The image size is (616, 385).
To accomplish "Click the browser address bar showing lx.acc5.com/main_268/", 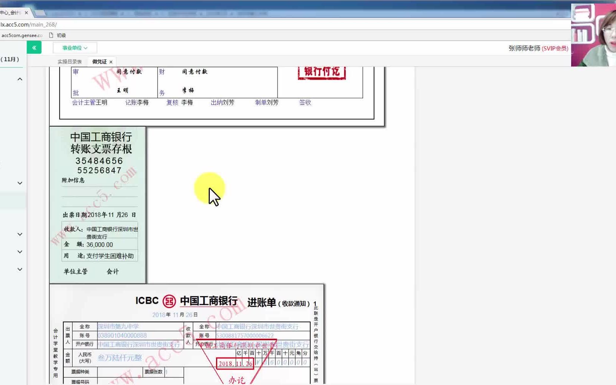I will tap(29, 24).
